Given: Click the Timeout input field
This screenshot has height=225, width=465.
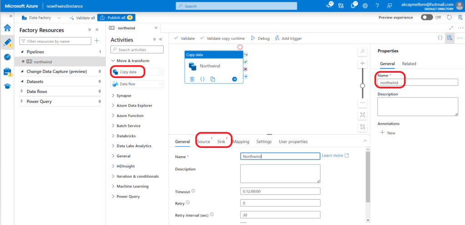Looking at the screenshot, I should 280,192.
